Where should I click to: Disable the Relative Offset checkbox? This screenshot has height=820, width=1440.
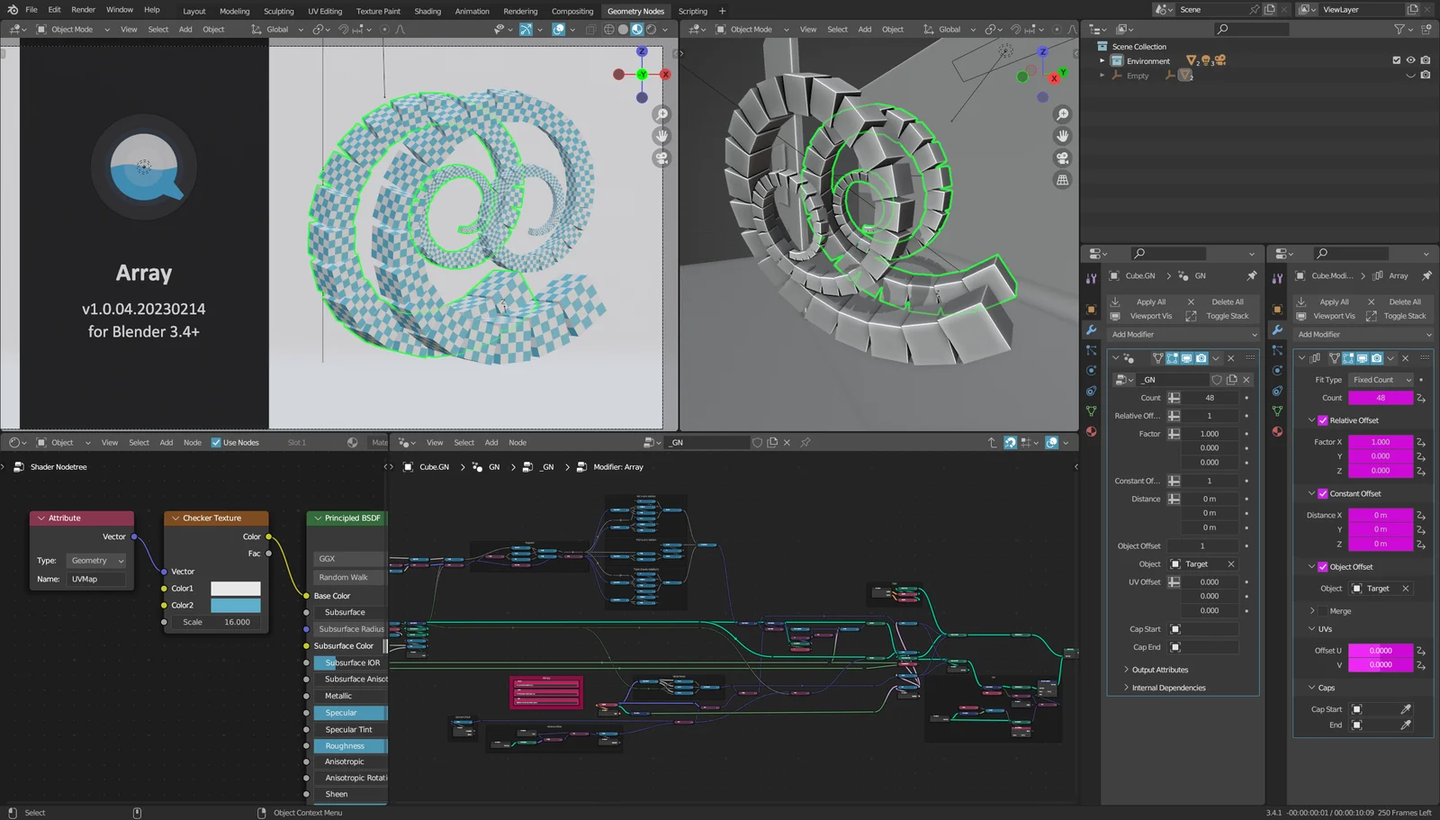(x=1323, y=420)
